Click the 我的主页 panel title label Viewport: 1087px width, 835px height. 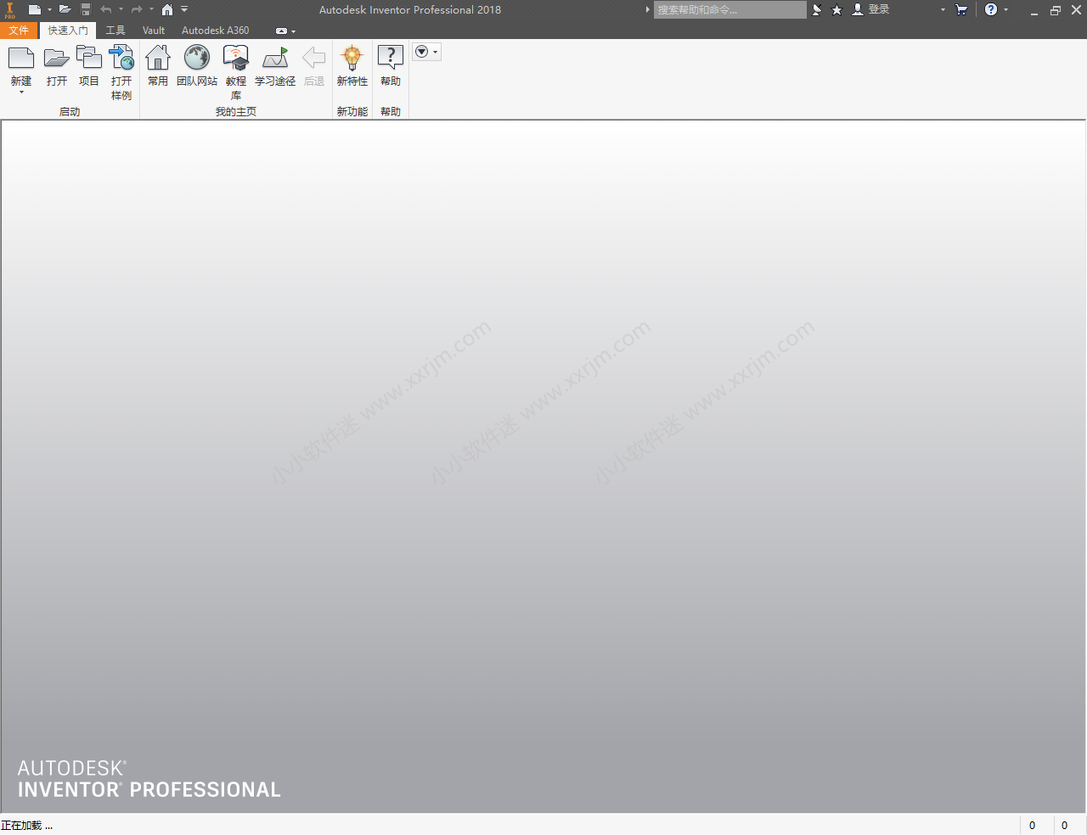(236, 112)
